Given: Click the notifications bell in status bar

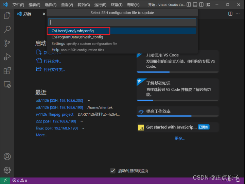Looking at the screenshot, I should [x=238, y=181].
